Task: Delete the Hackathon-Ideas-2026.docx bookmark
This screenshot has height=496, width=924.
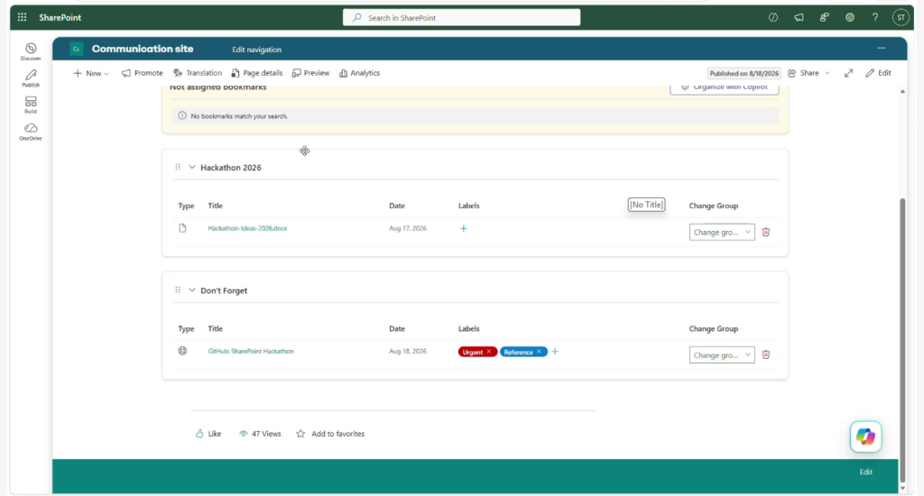Action: [765, 232]
